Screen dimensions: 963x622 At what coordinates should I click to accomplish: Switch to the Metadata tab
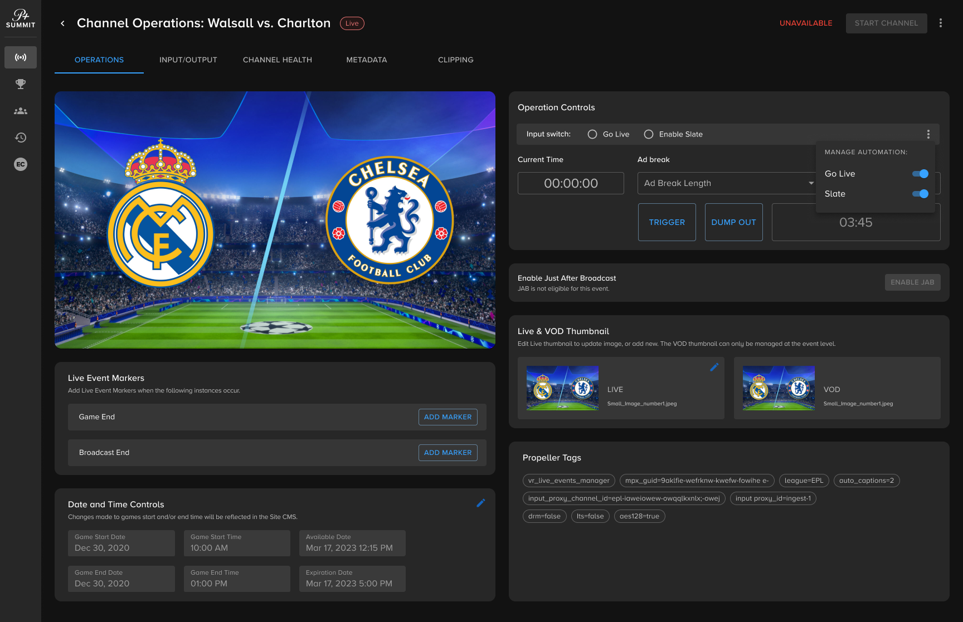coord(367,60)
